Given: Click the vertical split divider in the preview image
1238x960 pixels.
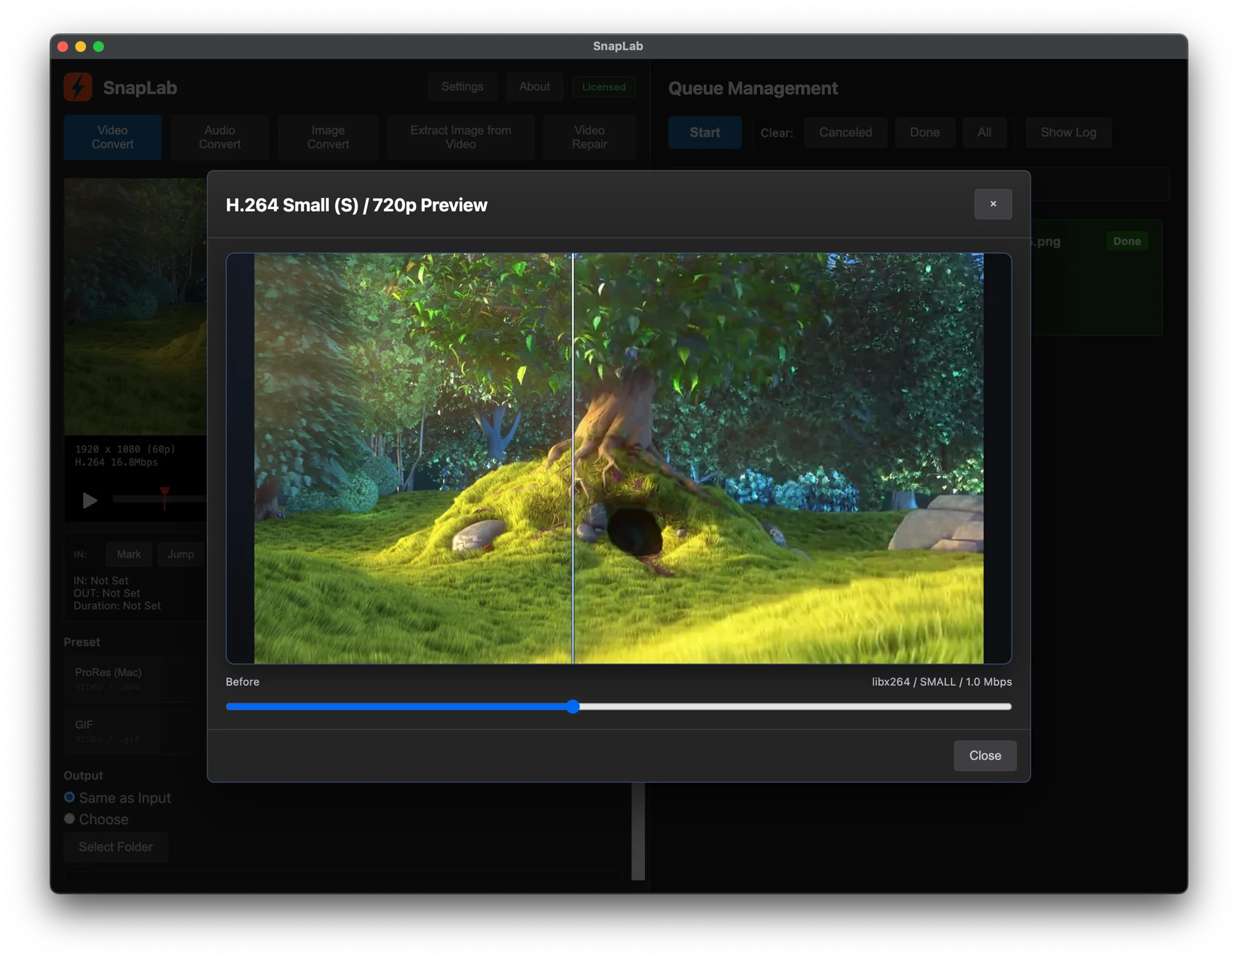Looking at the screenshot, I should pyautogui.click(x=573, y=458).
